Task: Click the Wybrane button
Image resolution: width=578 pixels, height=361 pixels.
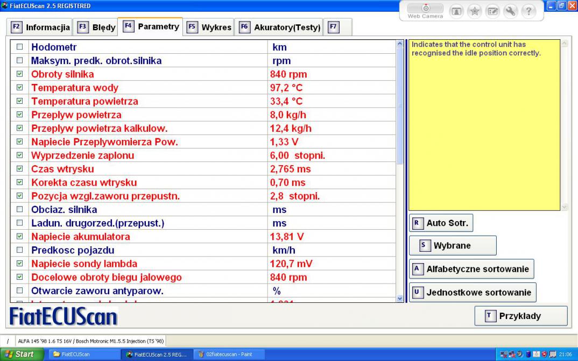Action: tap(453, 246)
